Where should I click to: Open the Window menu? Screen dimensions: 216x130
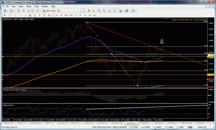[x=45, y=7]
